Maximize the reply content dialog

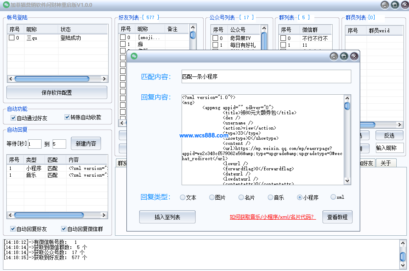(344, 56)
